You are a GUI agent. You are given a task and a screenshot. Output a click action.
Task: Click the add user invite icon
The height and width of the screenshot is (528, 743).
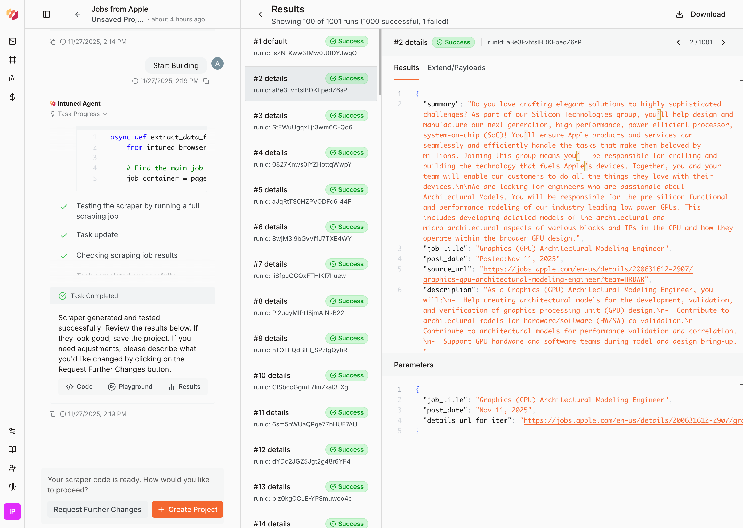coord(12,468)
